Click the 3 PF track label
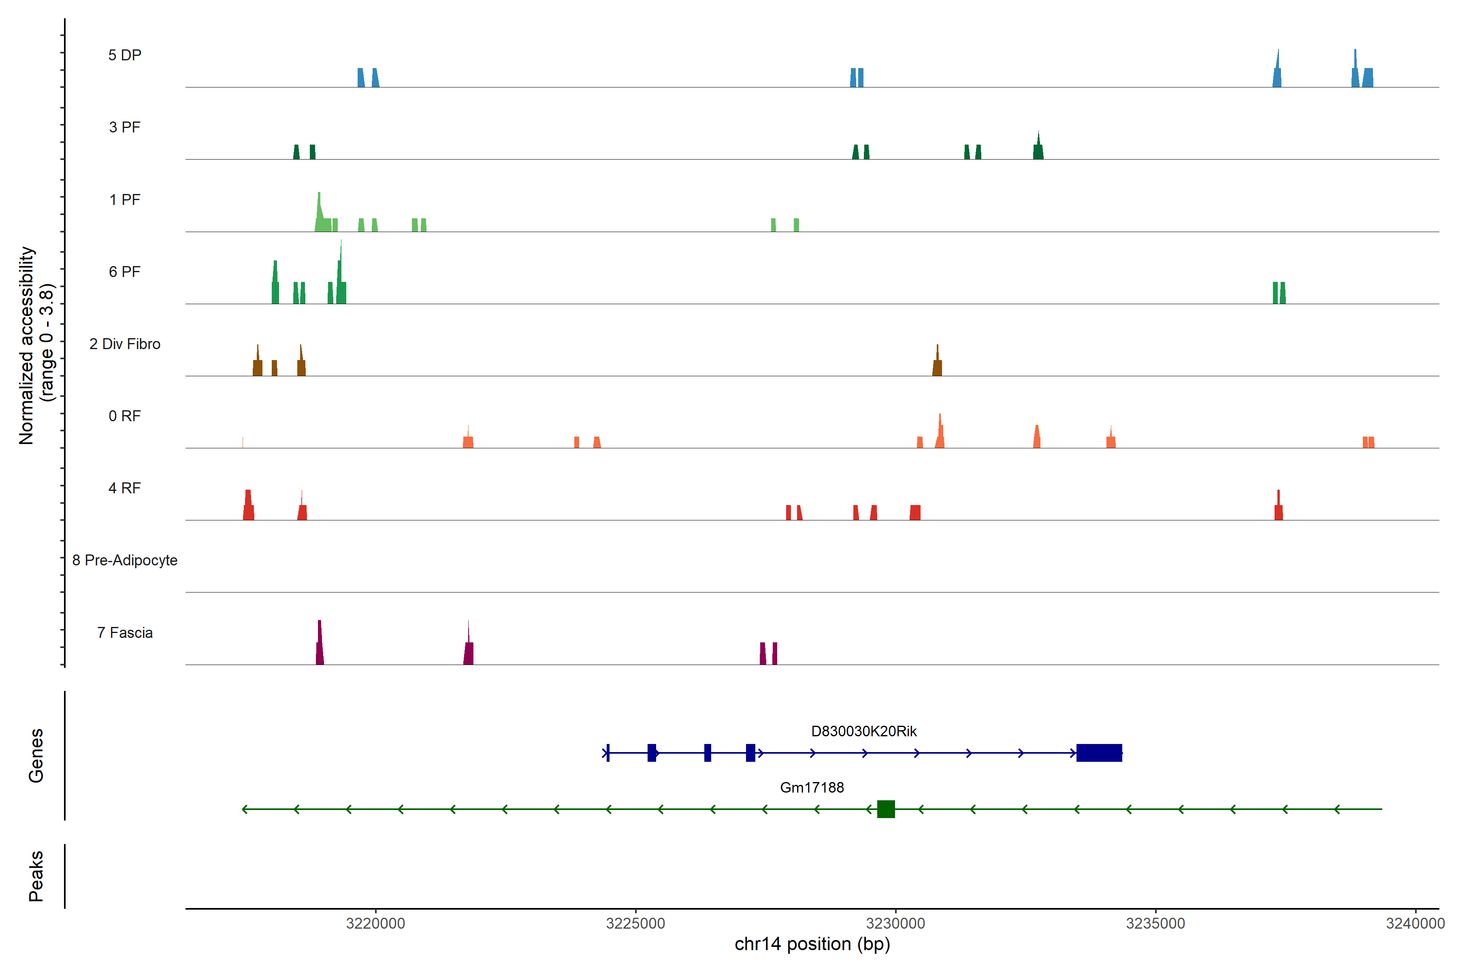This screenshot has width=1458, height=972. click(125, 127)
